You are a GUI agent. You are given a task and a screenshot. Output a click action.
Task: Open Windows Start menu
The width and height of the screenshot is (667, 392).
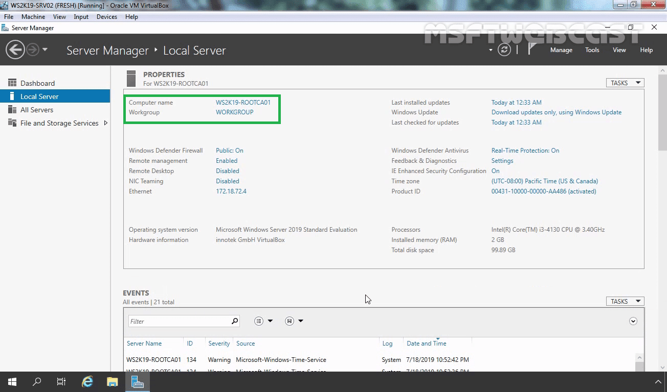pos(12,382)
